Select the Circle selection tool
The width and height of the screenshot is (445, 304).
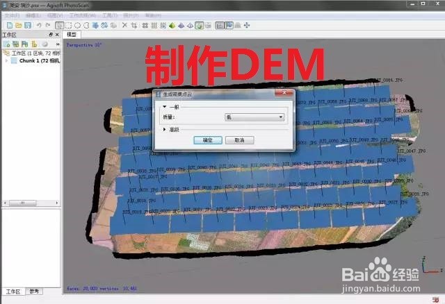click(x=77, y=26)
